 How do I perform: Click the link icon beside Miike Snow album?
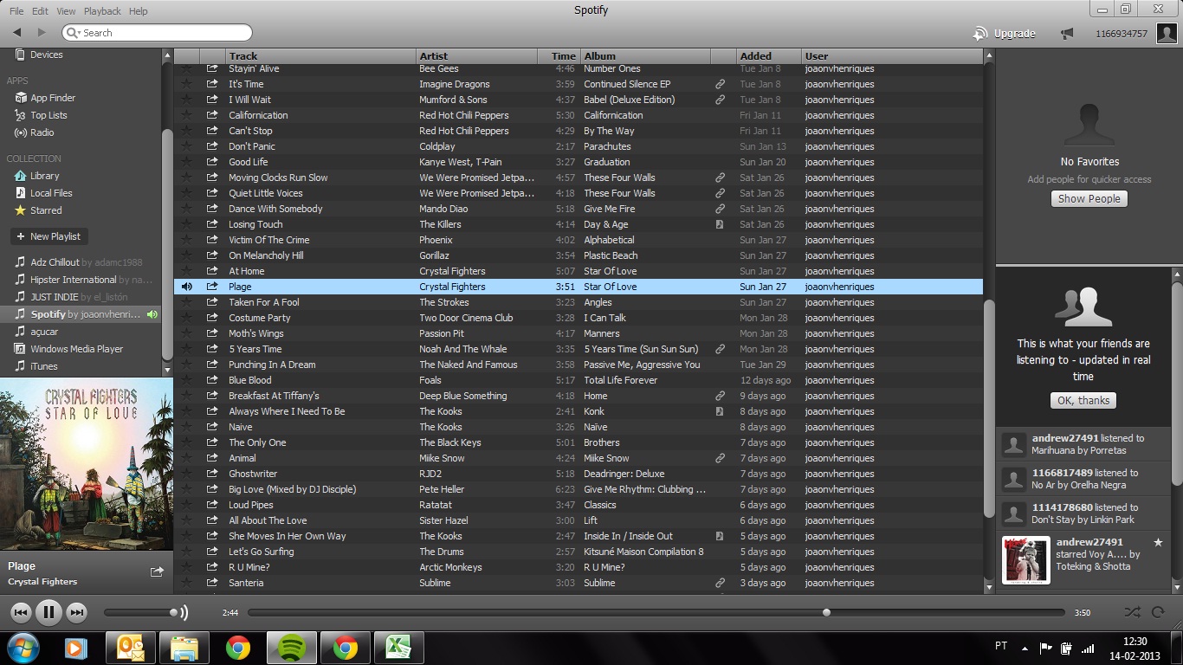[720, 458]
